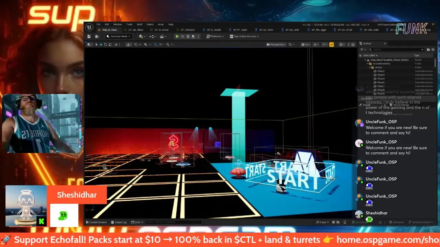Open viewport settings gear menu
The height and width of the screenshot is (247, 440).
tap(342, 45)
